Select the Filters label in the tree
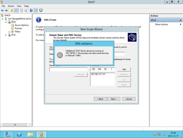 (x=18, y=32)
